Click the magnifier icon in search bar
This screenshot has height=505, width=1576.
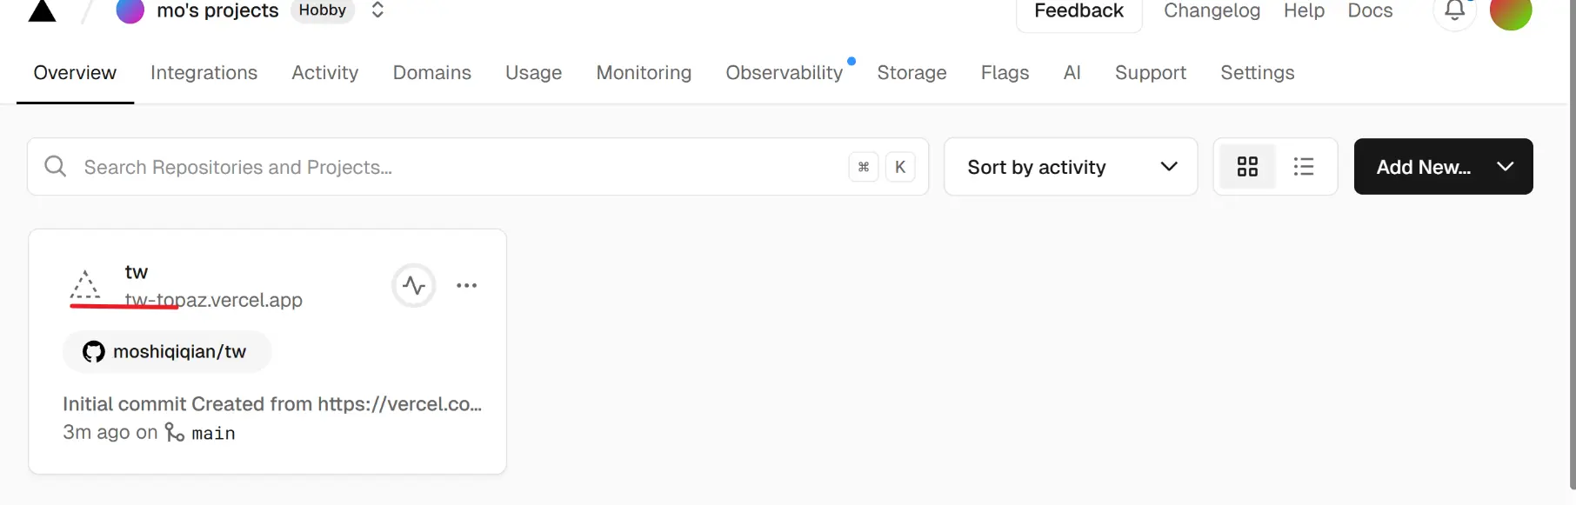pos(55,166)
